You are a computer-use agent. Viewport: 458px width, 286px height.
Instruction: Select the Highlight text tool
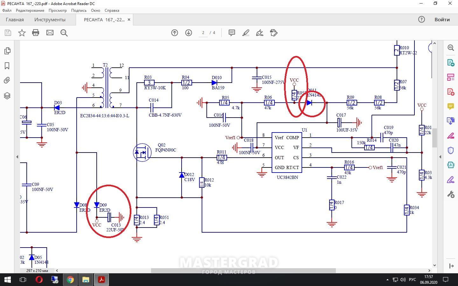coord(246,33)
